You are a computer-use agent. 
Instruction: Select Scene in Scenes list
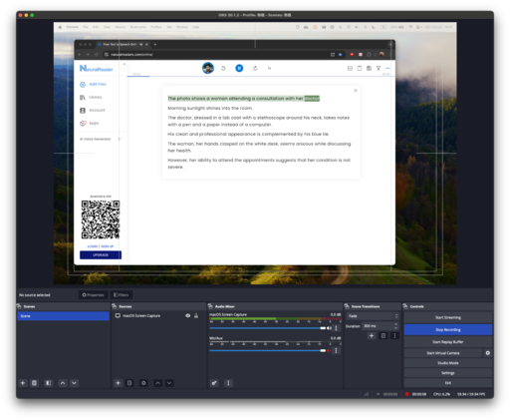point(64,316)
